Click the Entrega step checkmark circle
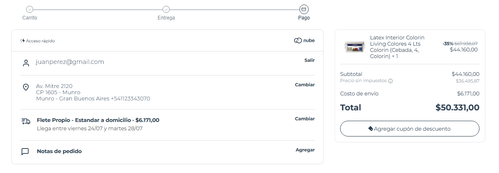The image size is (499, 173). [166, 9]
